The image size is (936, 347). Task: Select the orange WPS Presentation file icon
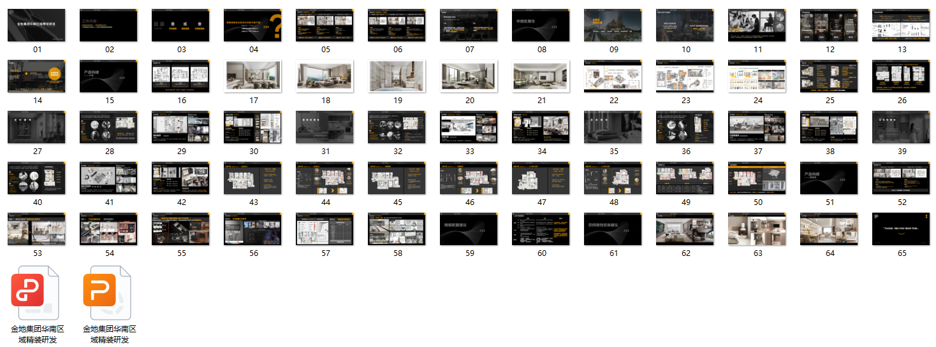click(x=108, y=292)
